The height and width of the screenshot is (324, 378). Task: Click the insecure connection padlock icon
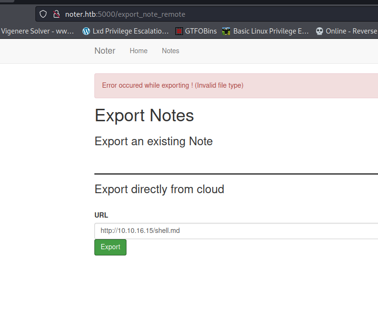coord(56,14)
